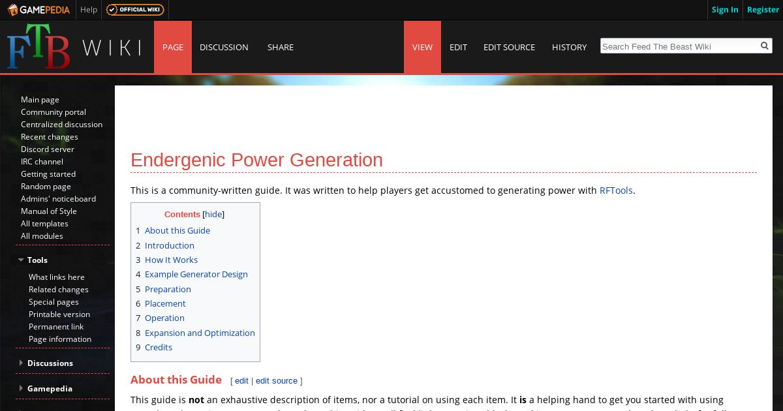Open Printable version link
This screenshot has width=783, height=411.
(x=59, y=314)
